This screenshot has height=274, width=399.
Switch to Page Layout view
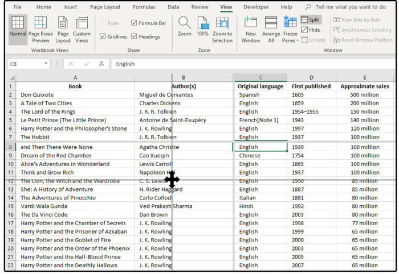click(63, 30)
